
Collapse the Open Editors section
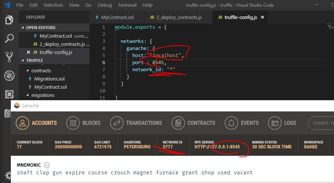[x=54, y=28]
